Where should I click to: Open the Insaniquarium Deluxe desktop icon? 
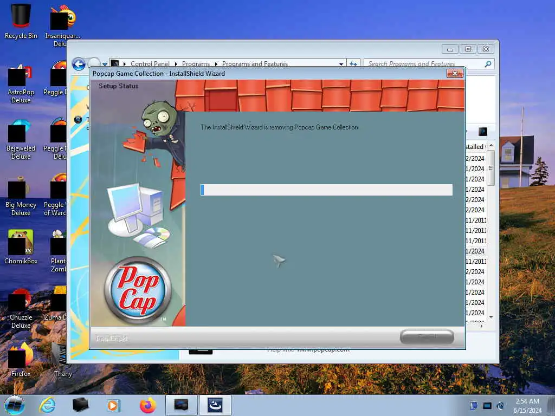[x=63, y=25]
